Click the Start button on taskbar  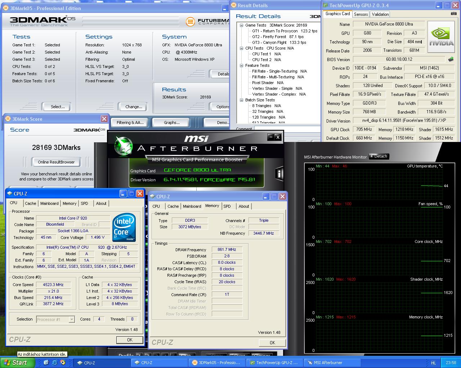click(16, 363)
